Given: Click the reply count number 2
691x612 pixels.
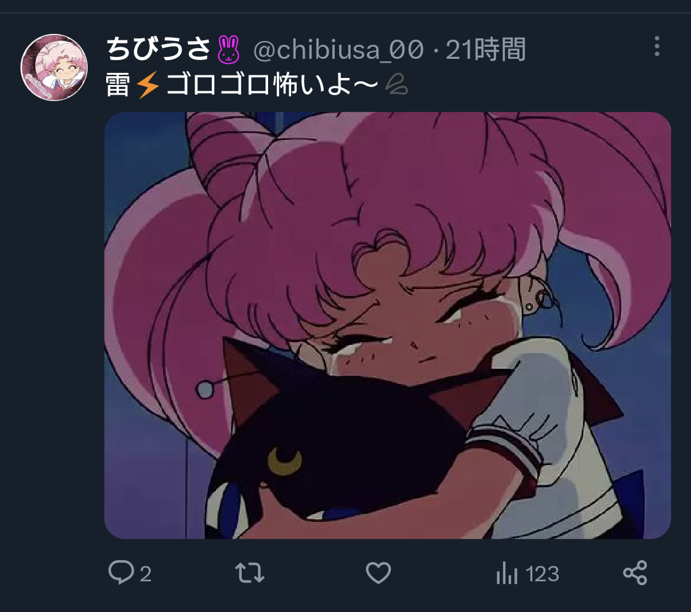Looking at the screenshot, I should pos(146,574).
